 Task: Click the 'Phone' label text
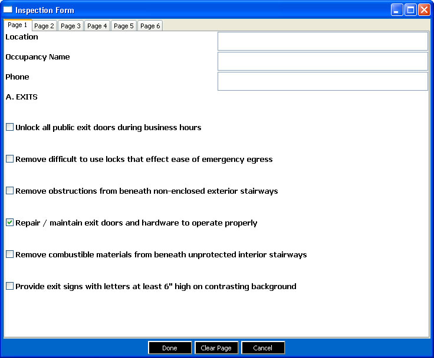point(17,77)
